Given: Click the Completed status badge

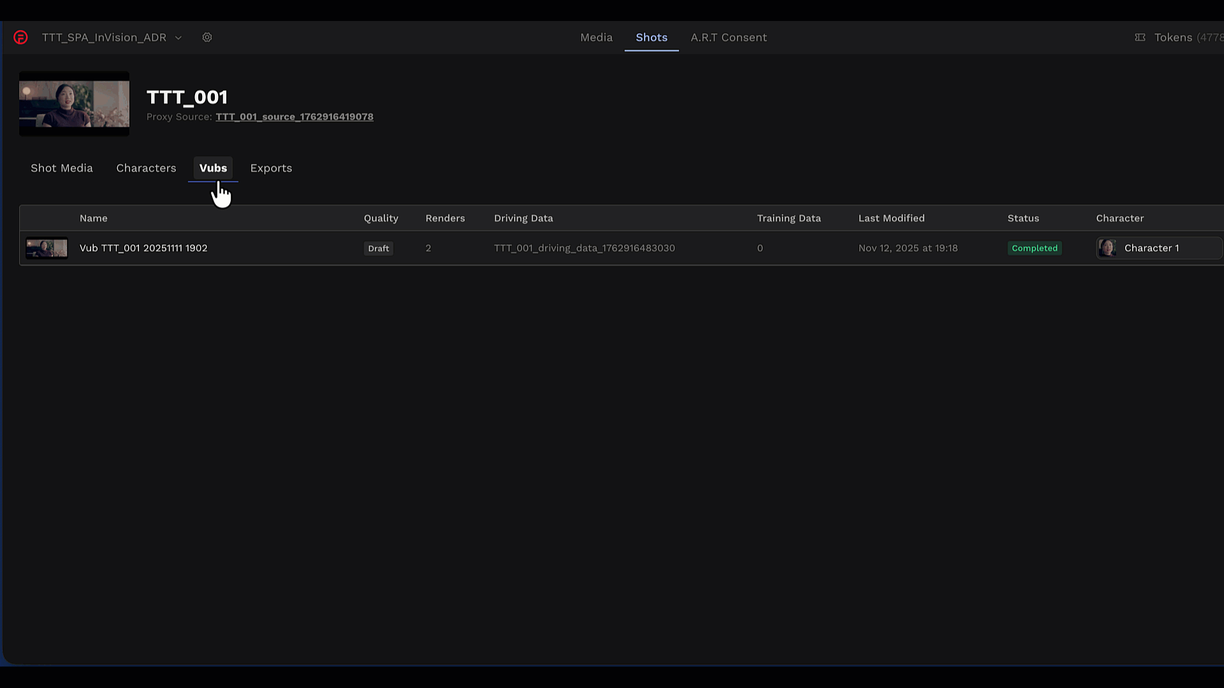Looking at the screenshot, I should pyautogui.click(x=1034, y=248).
